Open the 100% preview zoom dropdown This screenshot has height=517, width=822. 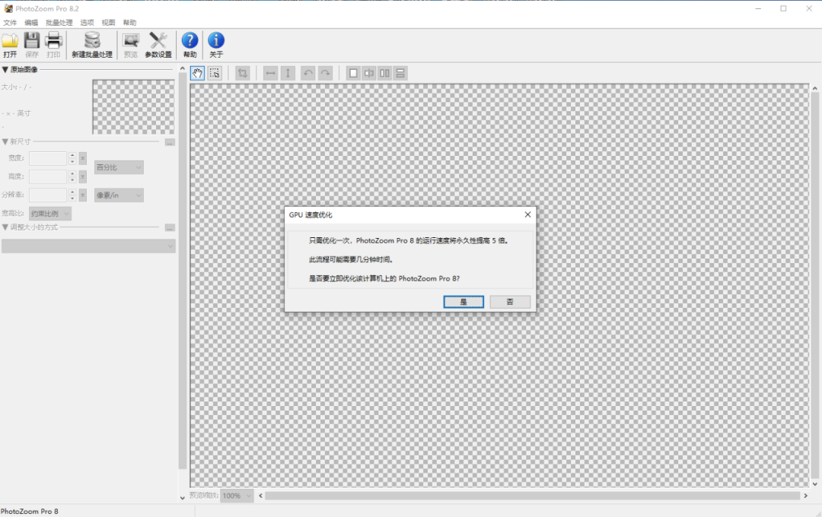tap(237, 496)
